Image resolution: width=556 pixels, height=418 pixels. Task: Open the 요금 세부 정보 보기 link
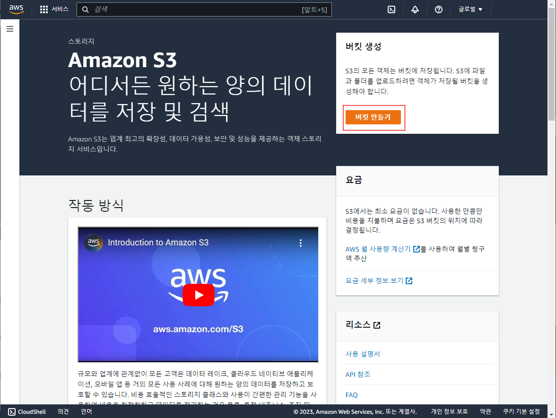[x=374, y=280]
